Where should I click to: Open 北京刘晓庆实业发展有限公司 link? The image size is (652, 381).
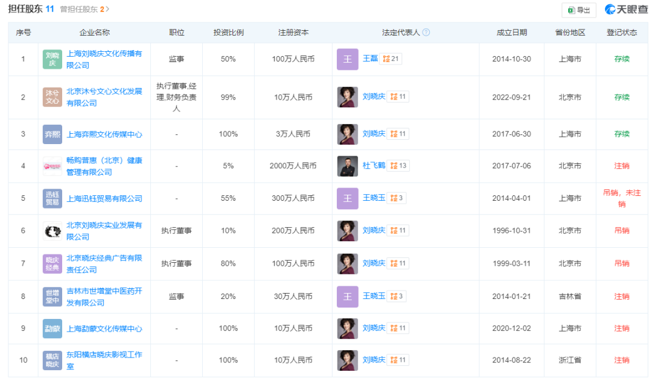pos(104,231)
